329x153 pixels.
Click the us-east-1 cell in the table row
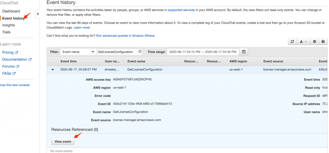pos(236,69)
